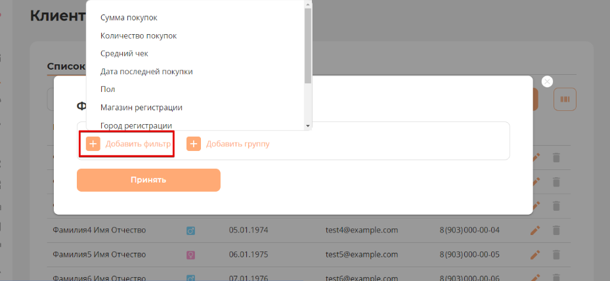
Task: Click the scrollbar down arrow in the dropdown
Action: (x=308, y=125)
